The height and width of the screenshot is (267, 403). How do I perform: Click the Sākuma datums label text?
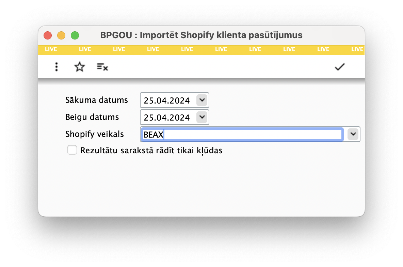(x=96, y=100)
